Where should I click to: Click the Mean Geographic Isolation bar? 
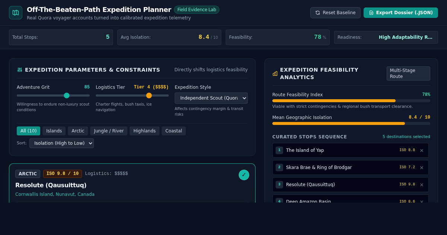point(351,123)
